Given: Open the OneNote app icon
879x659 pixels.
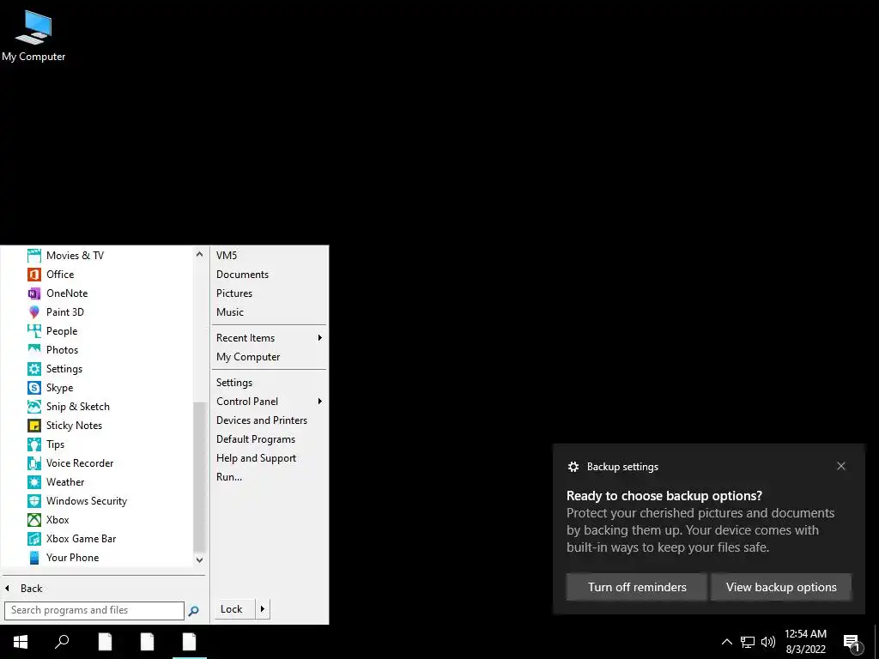Looking at the screenshot, I should point(34,293).
